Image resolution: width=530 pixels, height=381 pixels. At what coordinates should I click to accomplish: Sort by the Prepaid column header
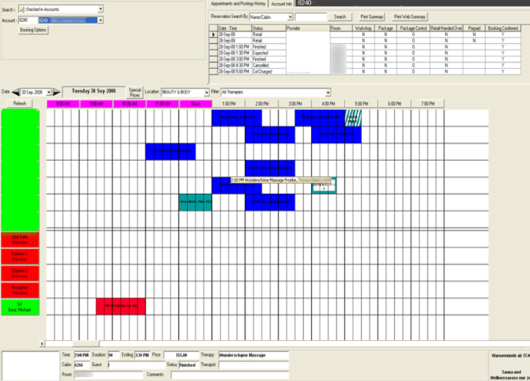(x=474, y=28)
